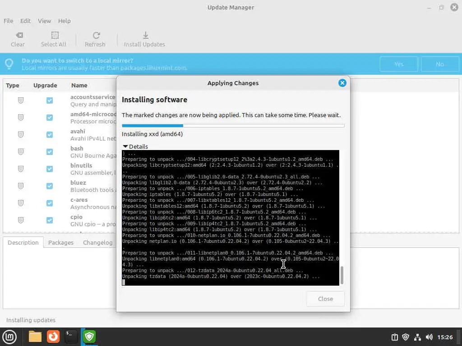The image size is (462, 346).
Task: Click the shield type icon for c-ares
Action: click(x=21, y=203)
